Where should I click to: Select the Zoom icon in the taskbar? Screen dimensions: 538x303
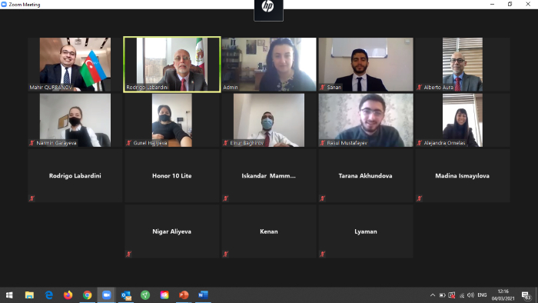coord(106,295)
